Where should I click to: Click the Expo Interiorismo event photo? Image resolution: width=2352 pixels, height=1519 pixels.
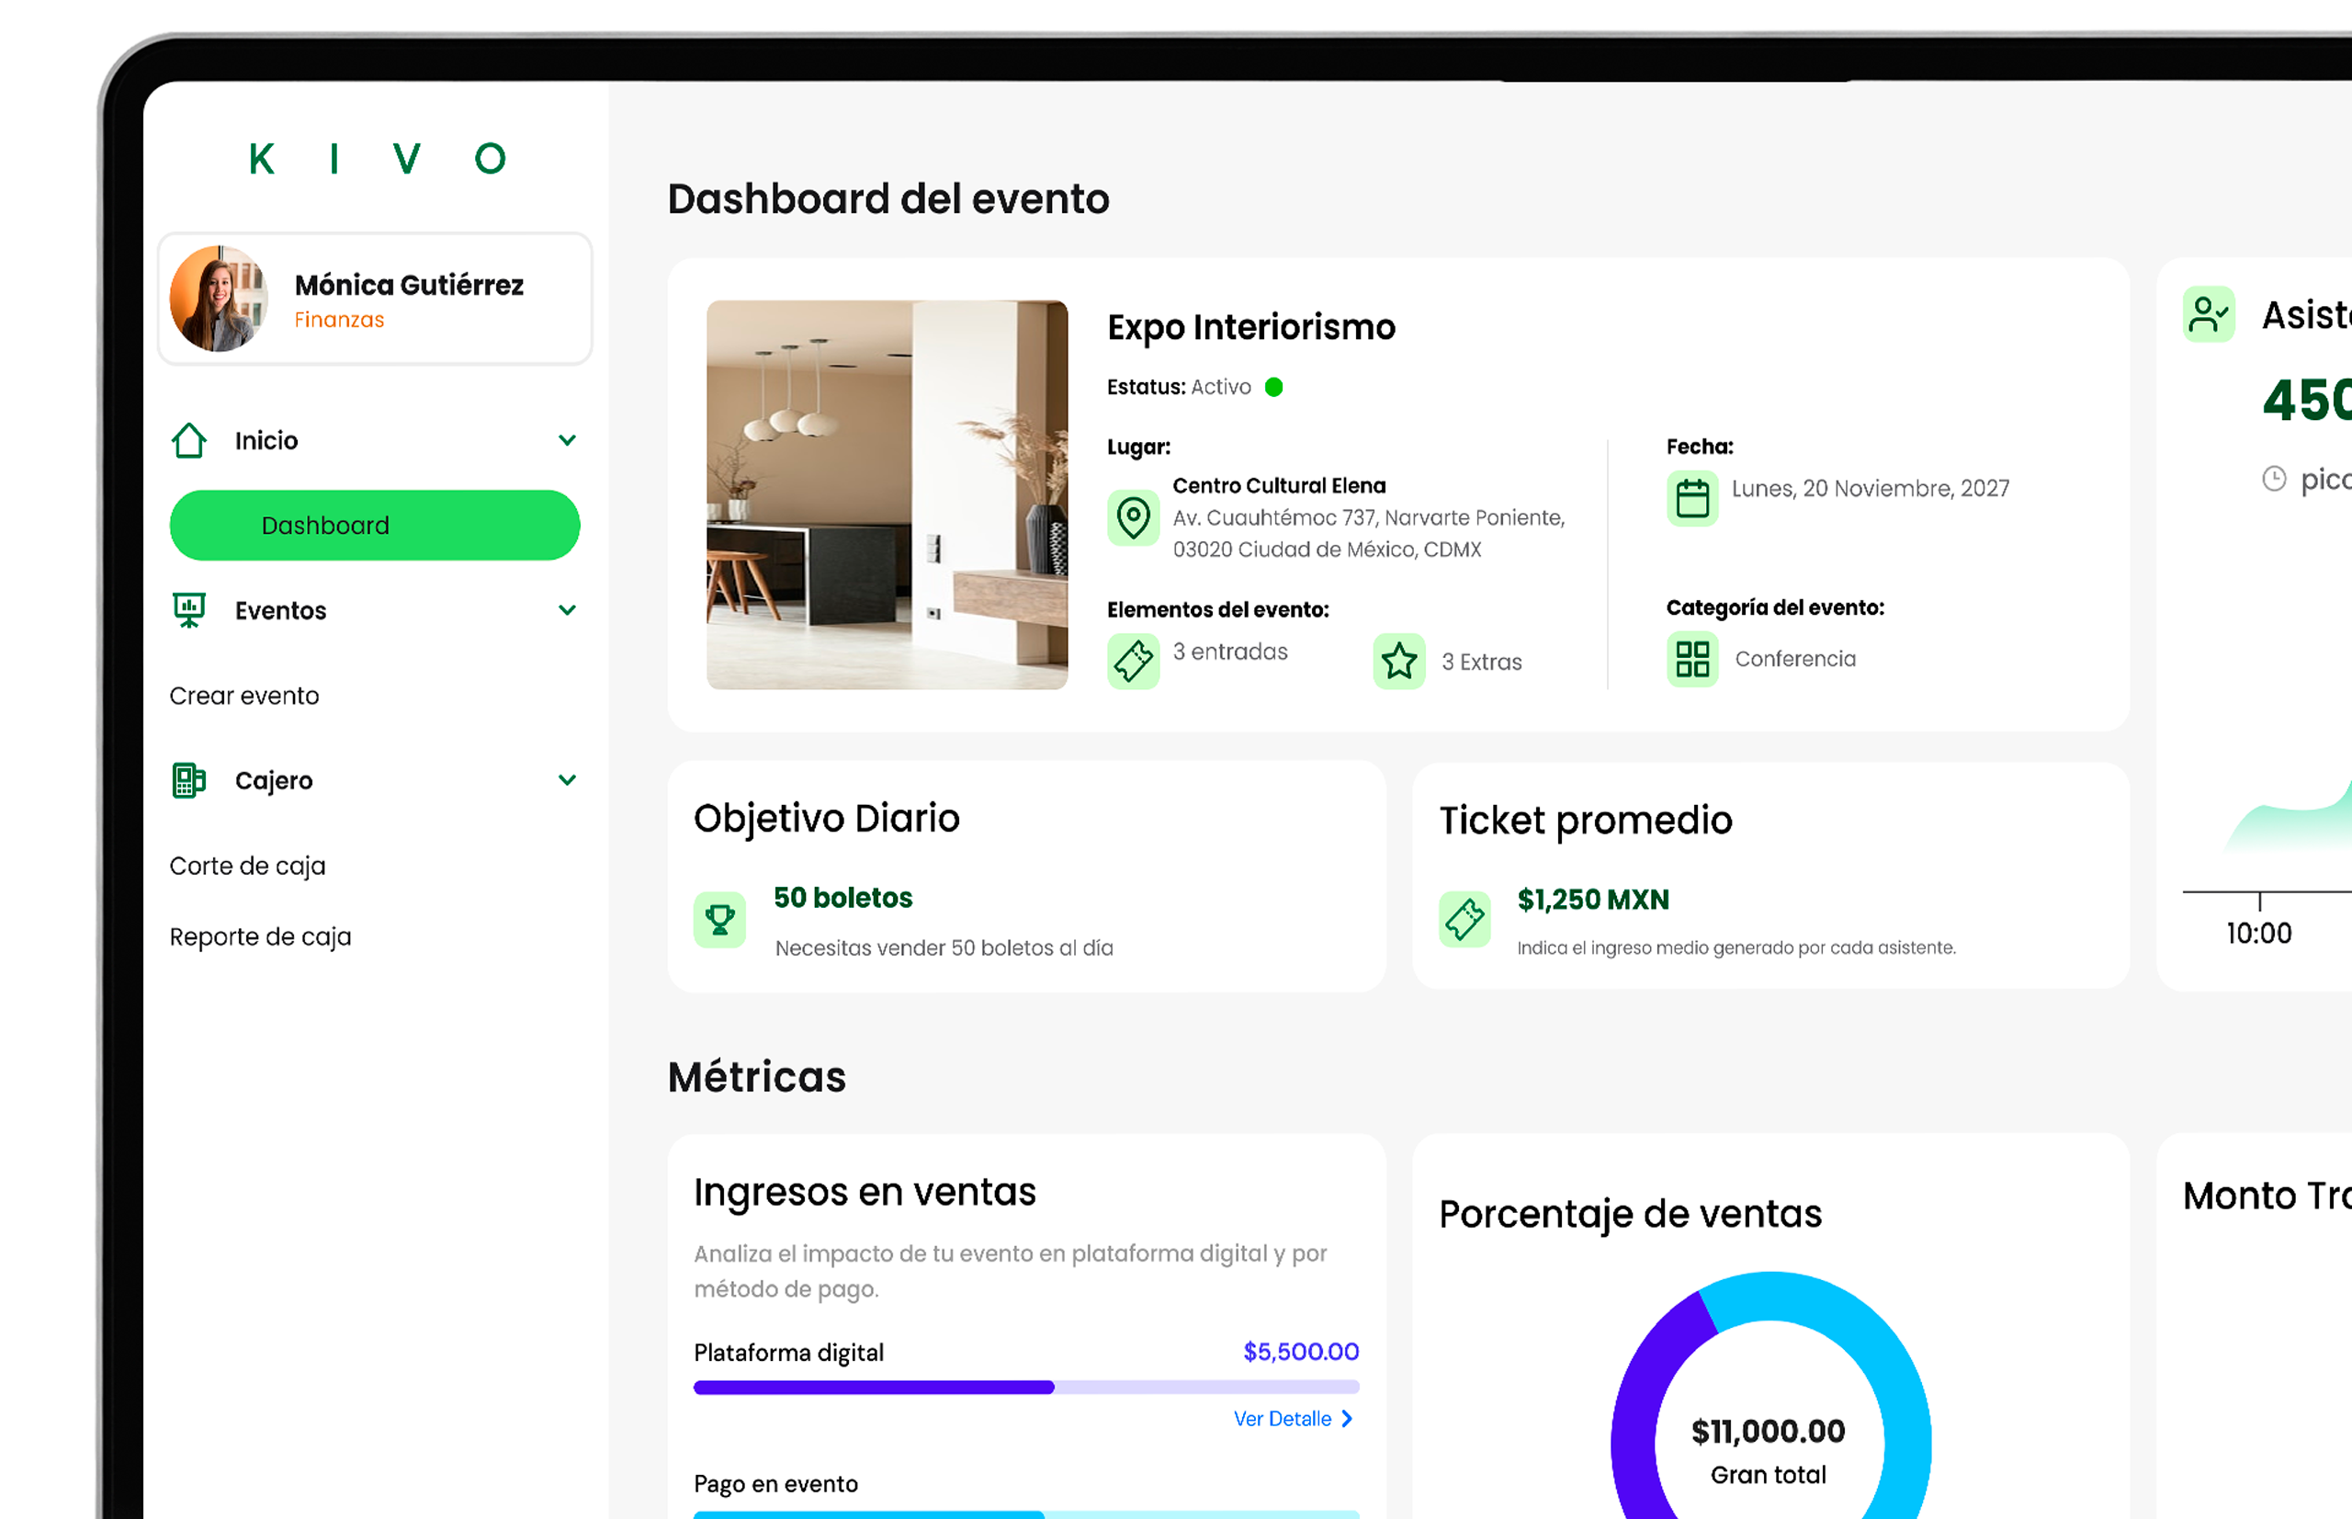click(x=888, y=495)
